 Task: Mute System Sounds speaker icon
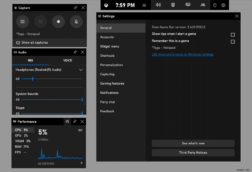coord(18,99)
